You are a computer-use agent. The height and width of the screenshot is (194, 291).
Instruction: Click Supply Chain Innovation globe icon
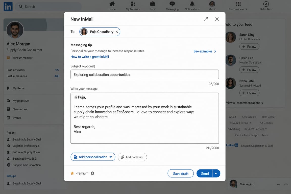click(x=9, y=165)
